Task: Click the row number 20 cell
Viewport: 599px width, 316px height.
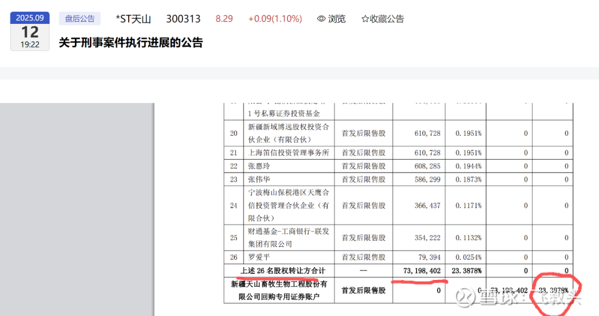Action: 234,133
